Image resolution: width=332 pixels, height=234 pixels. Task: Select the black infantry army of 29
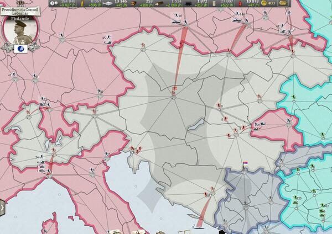(257, 124)
